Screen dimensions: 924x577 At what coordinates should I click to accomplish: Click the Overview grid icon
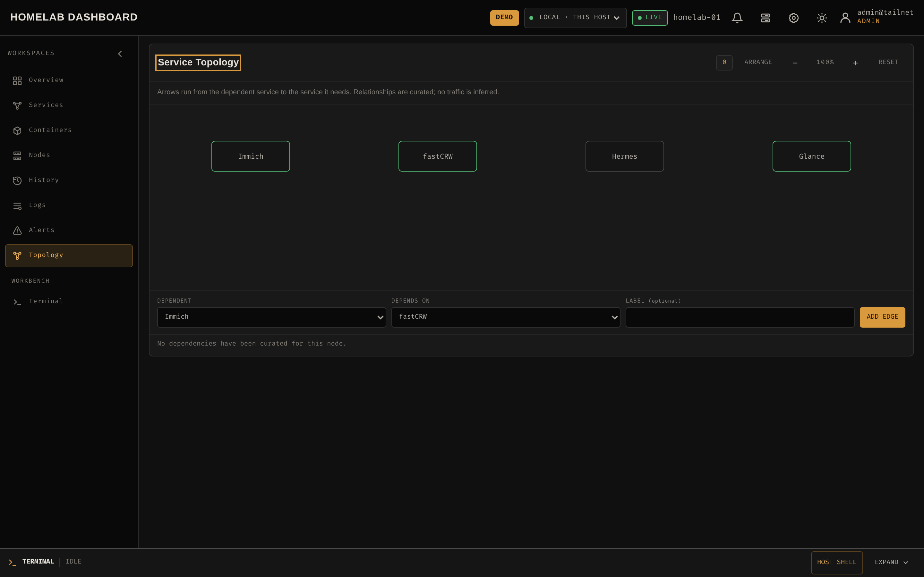[x=17, y=80]
